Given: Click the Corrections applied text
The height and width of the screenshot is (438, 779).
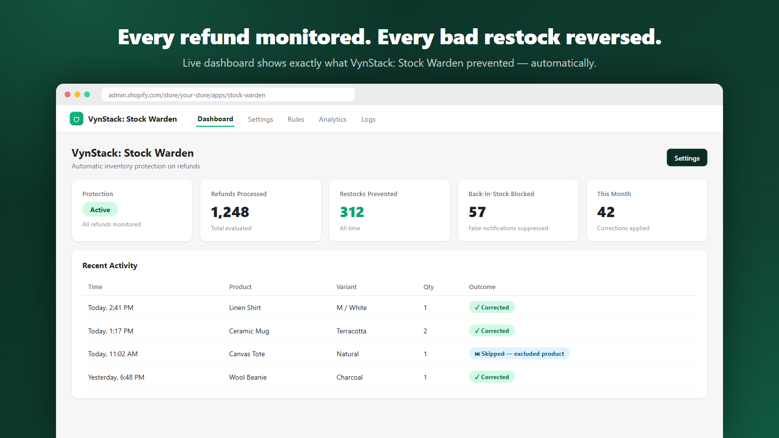Looking at the screenshot, I should click(623, 228).
